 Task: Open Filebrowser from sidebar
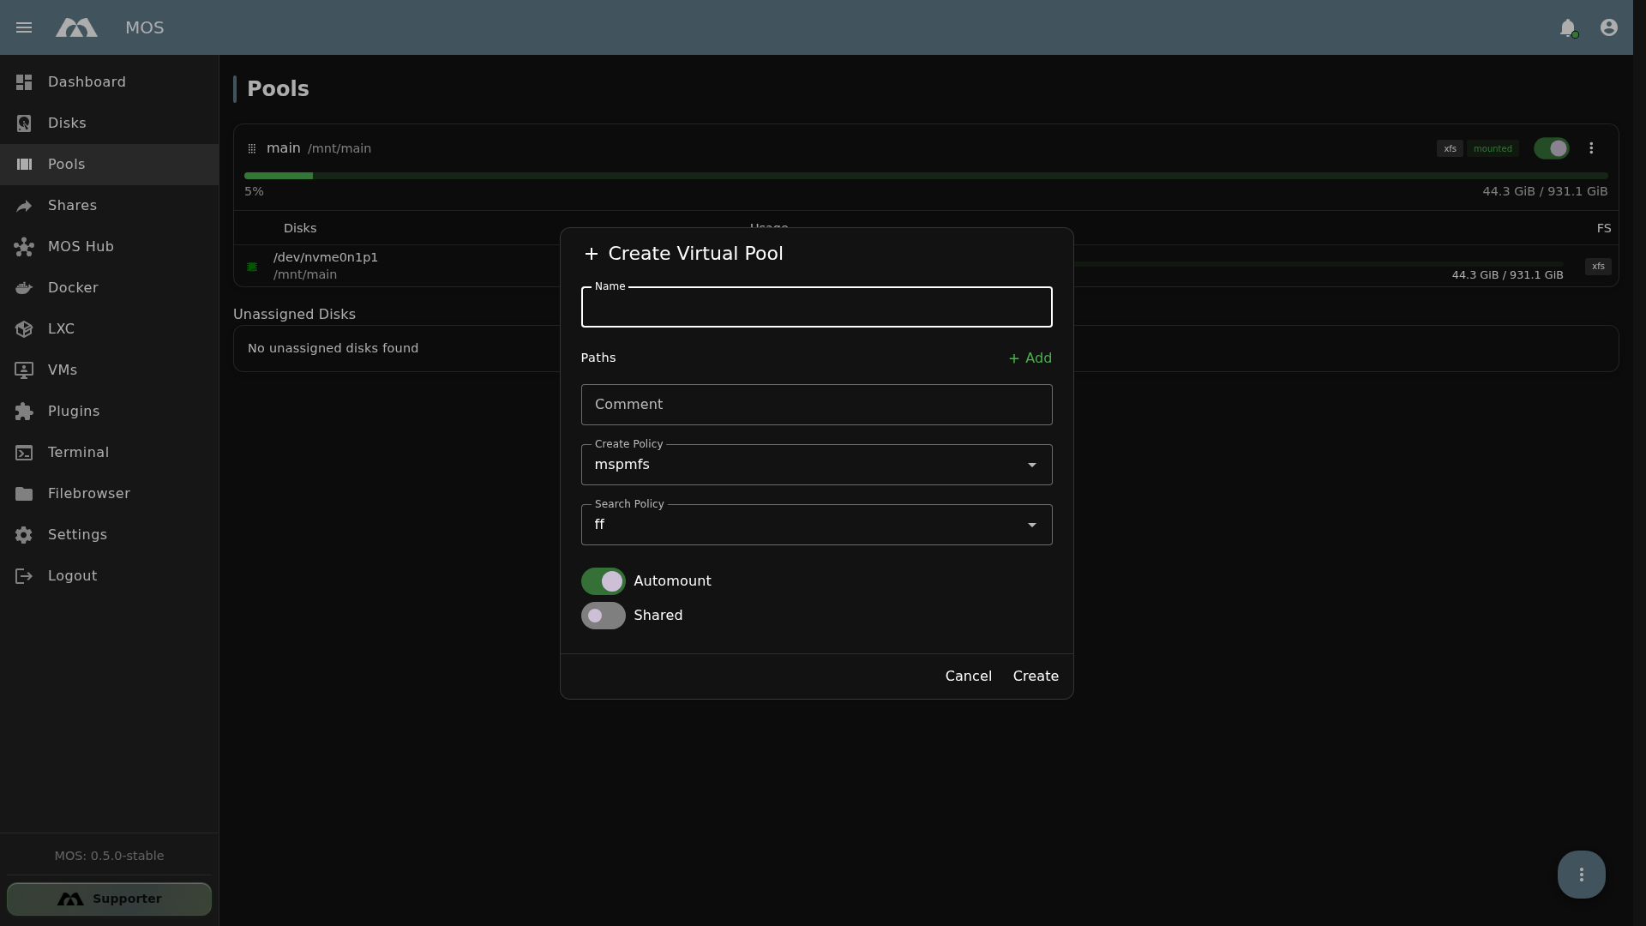tap(109, 494)
